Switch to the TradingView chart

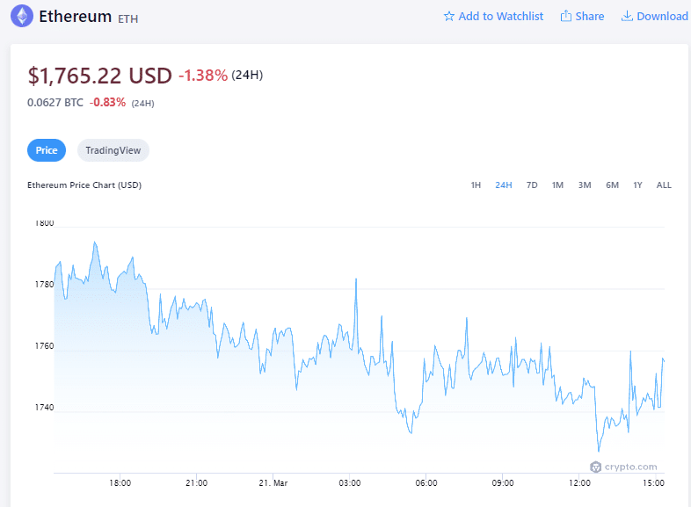pyautogui.click(x=113, y=150)
